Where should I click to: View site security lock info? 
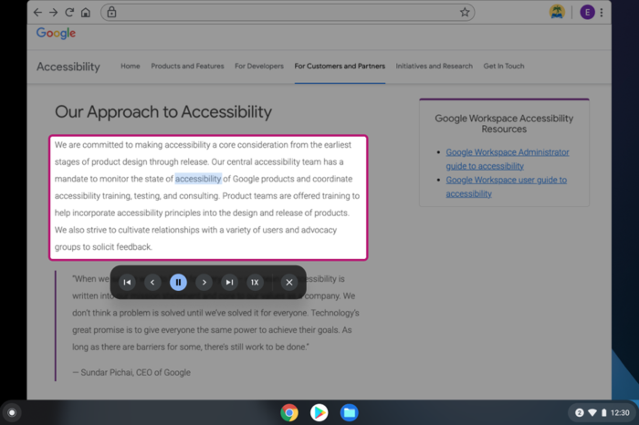pyautogui.click(x=111, y=13)
